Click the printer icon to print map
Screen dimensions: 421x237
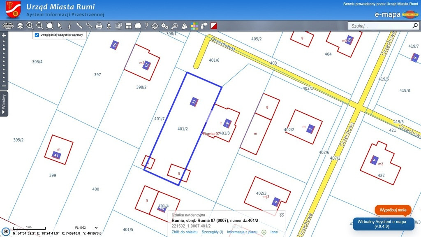point(99,26)
